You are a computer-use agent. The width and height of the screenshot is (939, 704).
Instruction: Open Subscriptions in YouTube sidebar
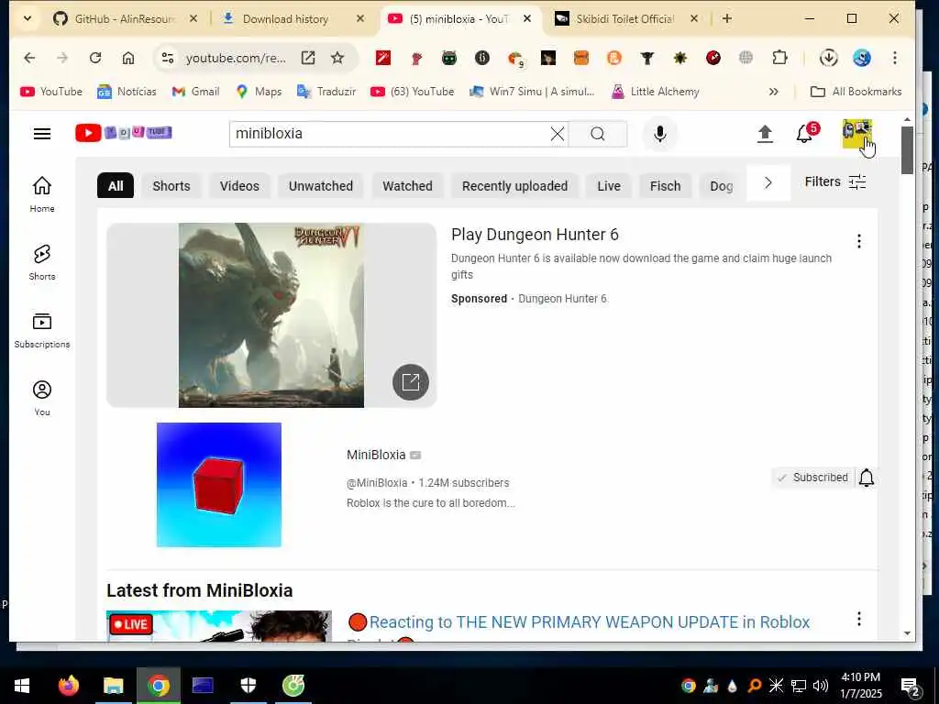click(42, 330)
